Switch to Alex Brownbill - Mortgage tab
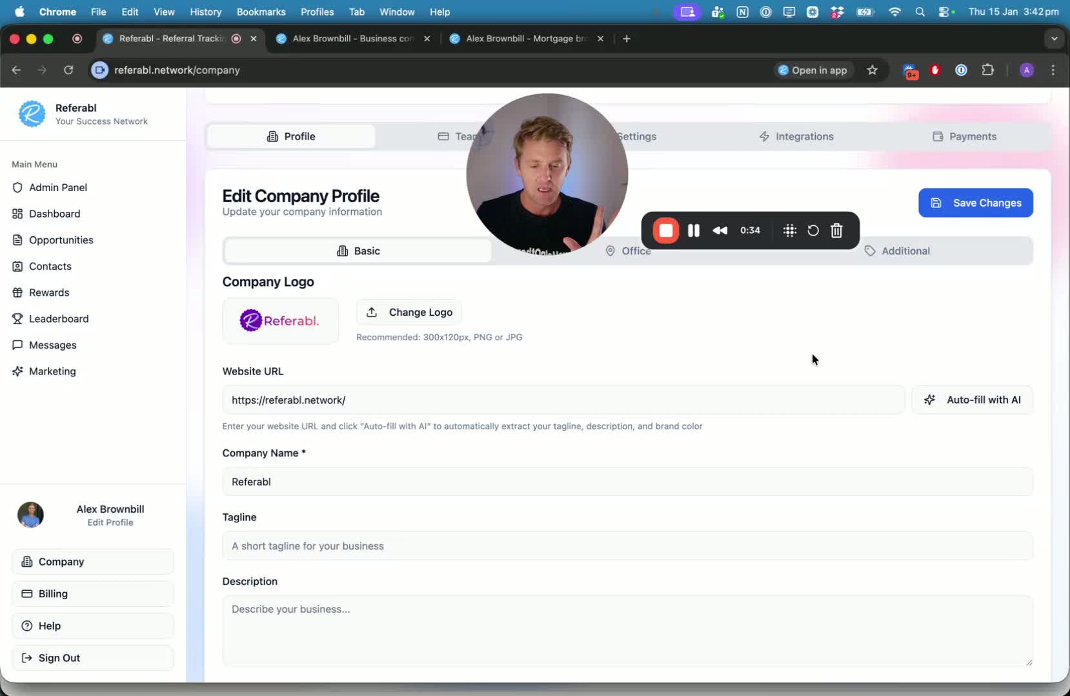Screen dimensions: 1070x696 pos(526,39)
